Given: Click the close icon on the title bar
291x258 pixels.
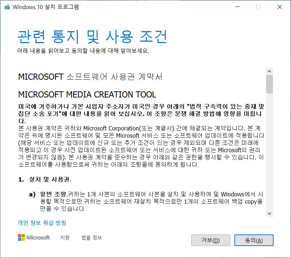Looking at the screenshot, I should point(280,7).
